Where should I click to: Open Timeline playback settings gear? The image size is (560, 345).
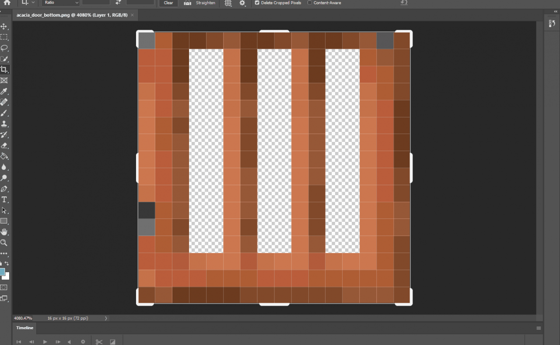(83, 342)
